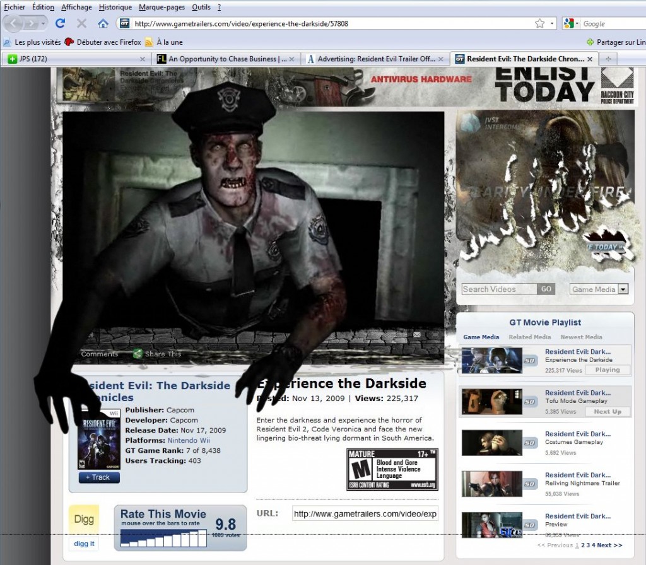Select the Related Media playlist tab

529,337
